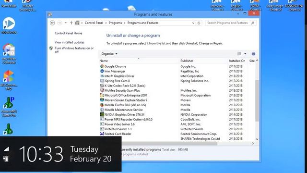This screenshot has width=307, height=173.
Task: Click the scroll down arrow of program list
Action: pos(257,139)
